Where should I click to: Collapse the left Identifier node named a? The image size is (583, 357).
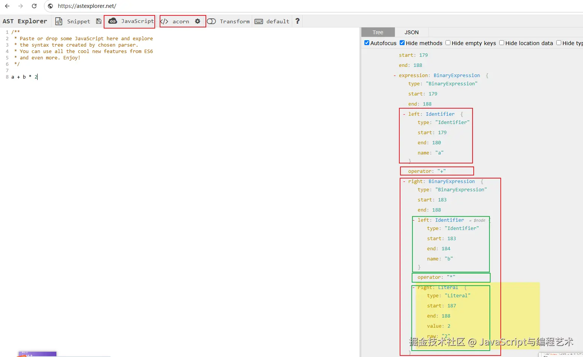pyautogui.click(x=404, y=114)
